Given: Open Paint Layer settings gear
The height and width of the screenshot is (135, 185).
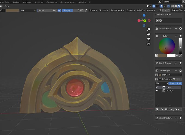Looking at the screenshot, I should [x=181, y=71].
